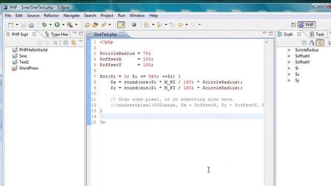
Task: Click the Save toolbar icon
Action: point(23,25)
